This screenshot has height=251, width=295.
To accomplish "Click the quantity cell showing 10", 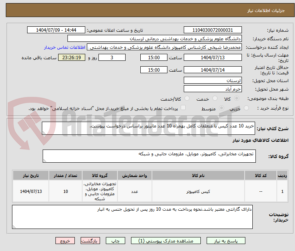I will click(66, 191).
